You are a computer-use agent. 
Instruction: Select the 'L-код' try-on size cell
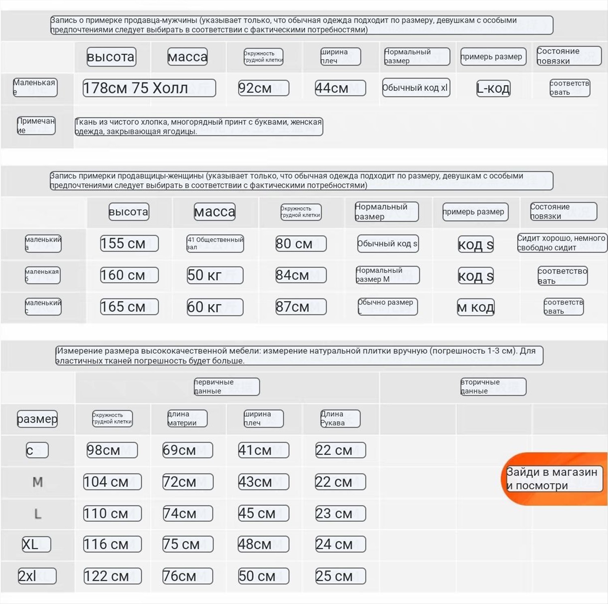pos(493,88)
